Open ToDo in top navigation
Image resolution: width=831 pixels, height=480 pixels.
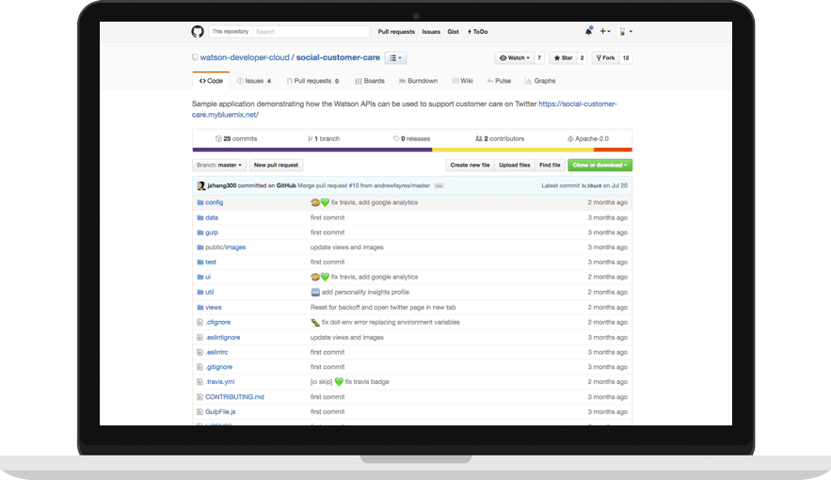click(477, 32)
